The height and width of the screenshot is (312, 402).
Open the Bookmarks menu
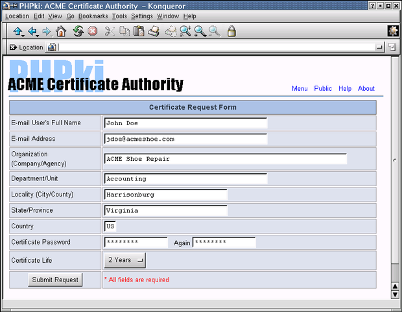[x=93, y=16]
